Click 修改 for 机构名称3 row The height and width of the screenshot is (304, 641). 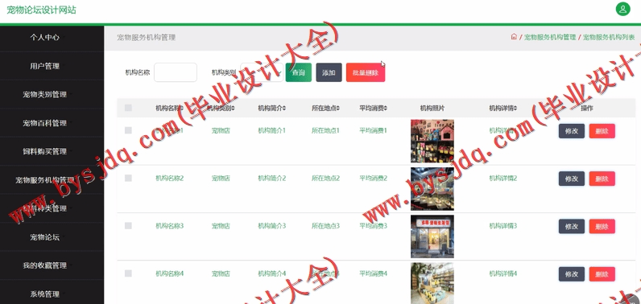click(572, 227)
